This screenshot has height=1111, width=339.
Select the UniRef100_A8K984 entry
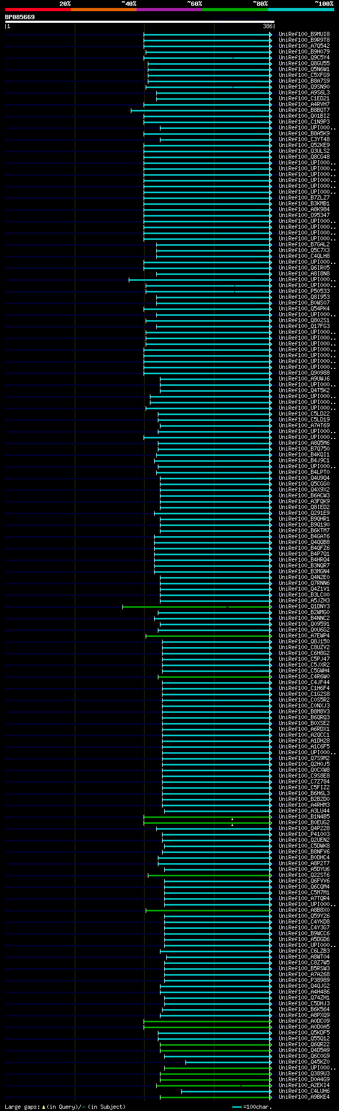[x=304, y=210]
